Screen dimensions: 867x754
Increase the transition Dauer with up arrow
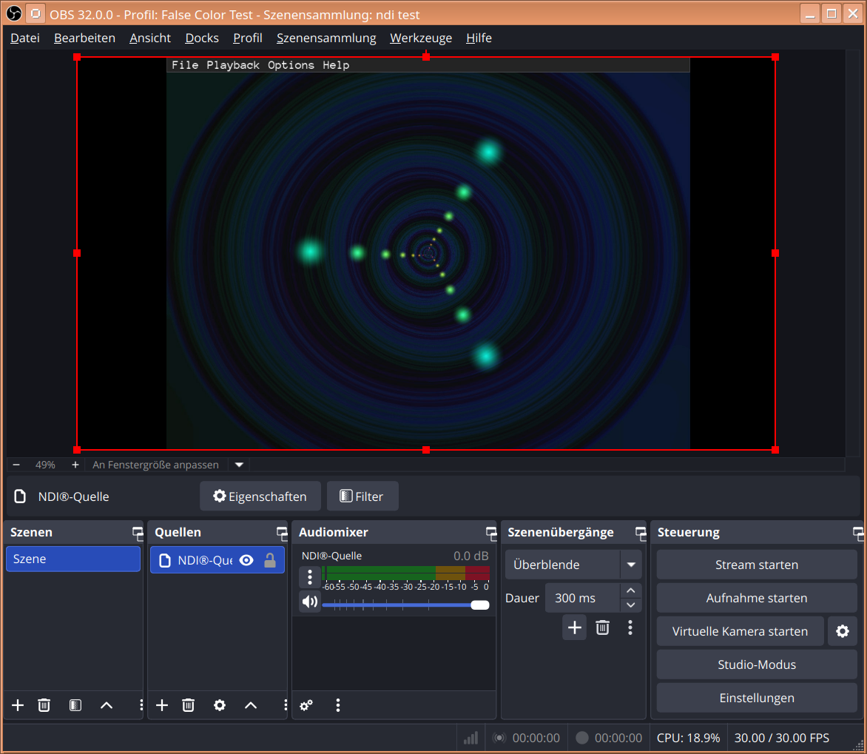pos(630,590)
